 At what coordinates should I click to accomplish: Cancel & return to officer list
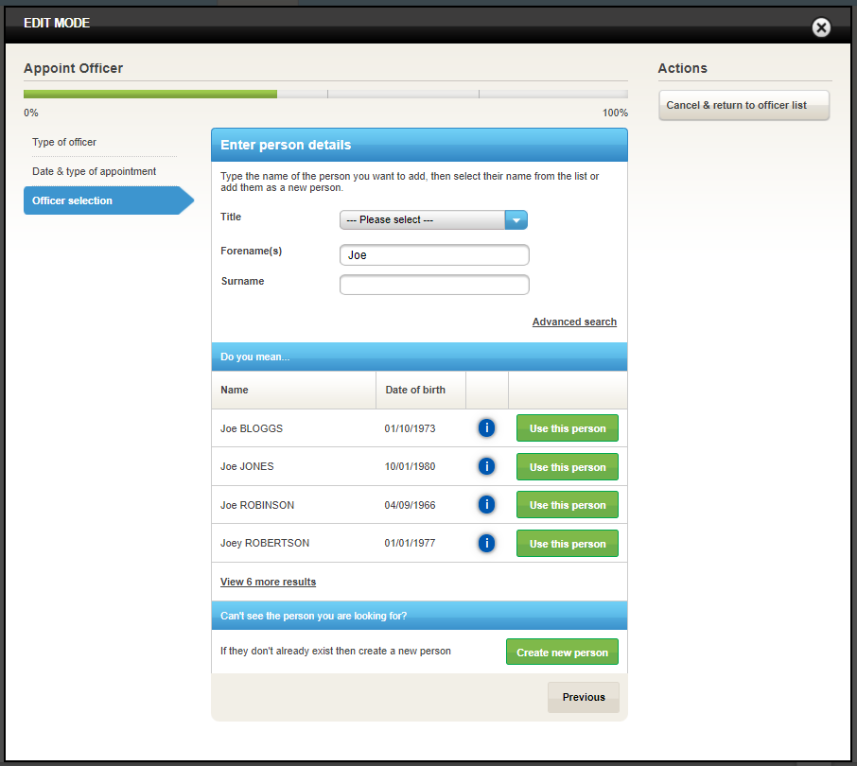coord(743,105)
